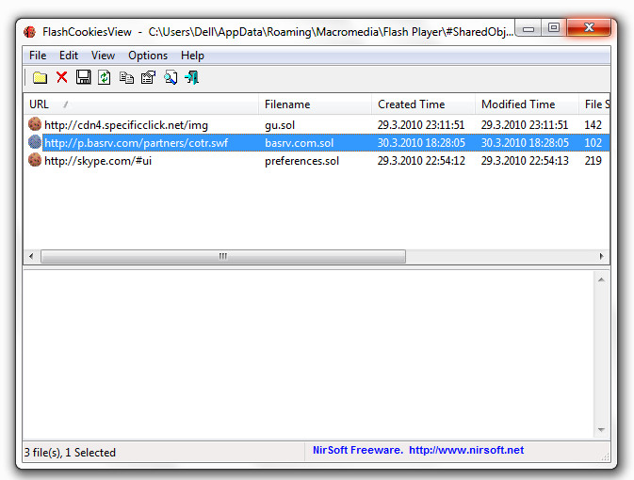This screenshot has height=480, width=634.
Task: Click lower pane scrollbar down arrow
Action: (601, 430)
